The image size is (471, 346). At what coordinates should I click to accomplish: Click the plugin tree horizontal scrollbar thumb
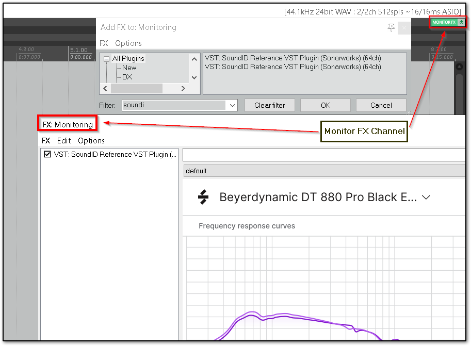click(x=137, y=88)
